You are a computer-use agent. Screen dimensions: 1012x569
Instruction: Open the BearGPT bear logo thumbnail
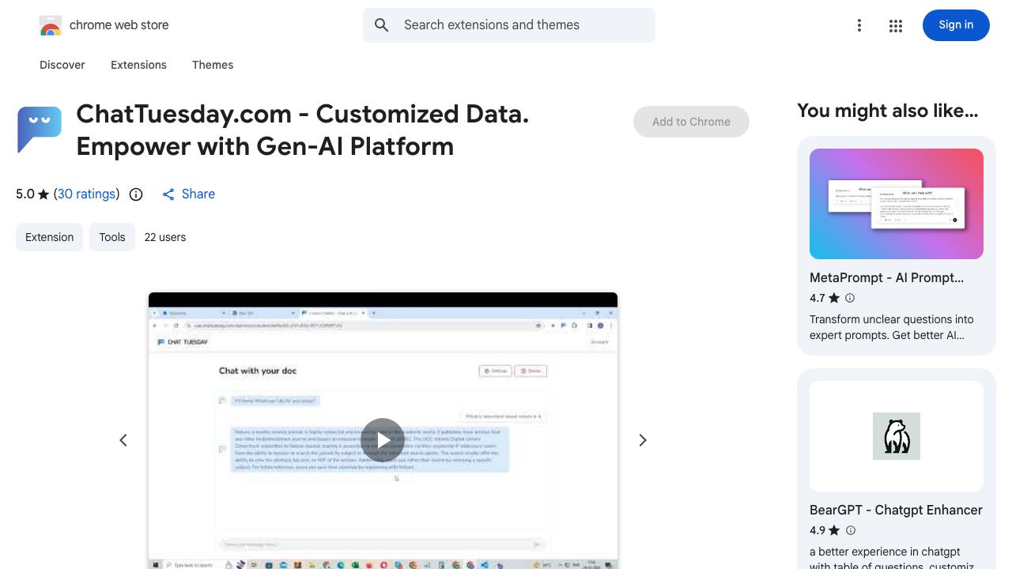(x=897, y=436)
